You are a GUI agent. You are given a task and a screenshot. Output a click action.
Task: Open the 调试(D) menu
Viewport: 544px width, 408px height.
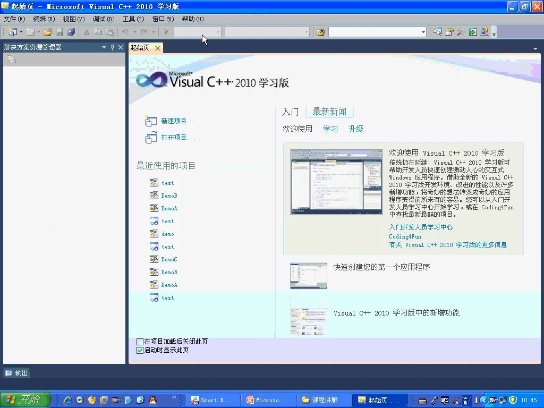pos(104,19)
